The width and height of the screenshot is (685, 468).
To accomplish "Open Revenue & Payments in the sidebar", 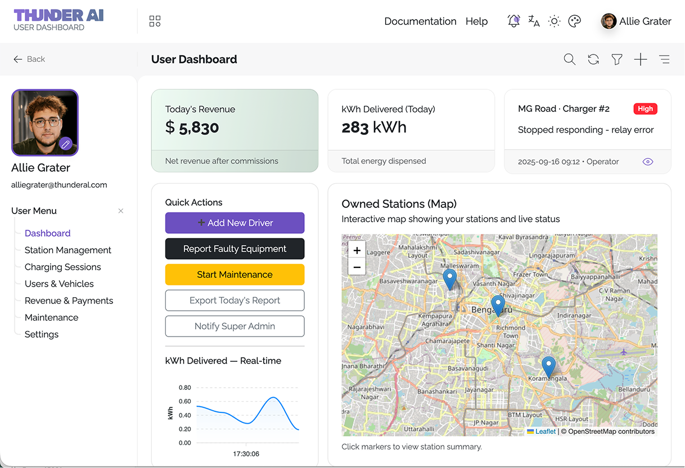I will click(67, 301).
